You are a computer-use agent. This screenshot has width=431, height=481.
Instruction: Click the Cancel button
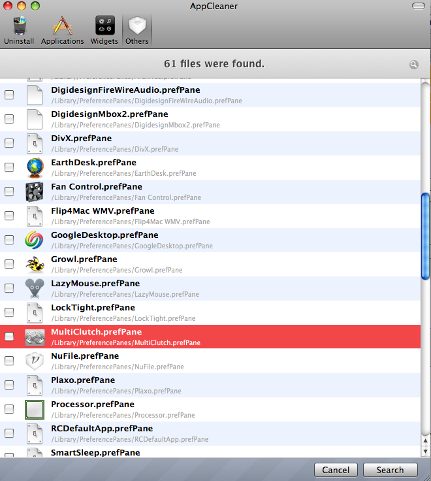(x=336, y=470)
